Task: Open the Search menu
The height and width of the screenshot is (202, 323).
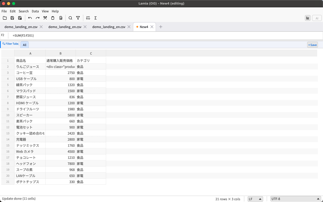Action: click(x=24, y=11)
